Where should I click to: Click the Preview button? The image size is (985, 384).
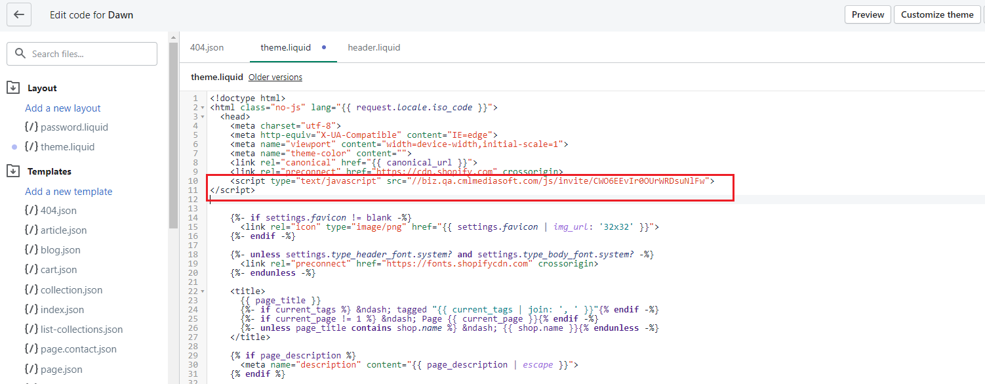tap(868, 14)
